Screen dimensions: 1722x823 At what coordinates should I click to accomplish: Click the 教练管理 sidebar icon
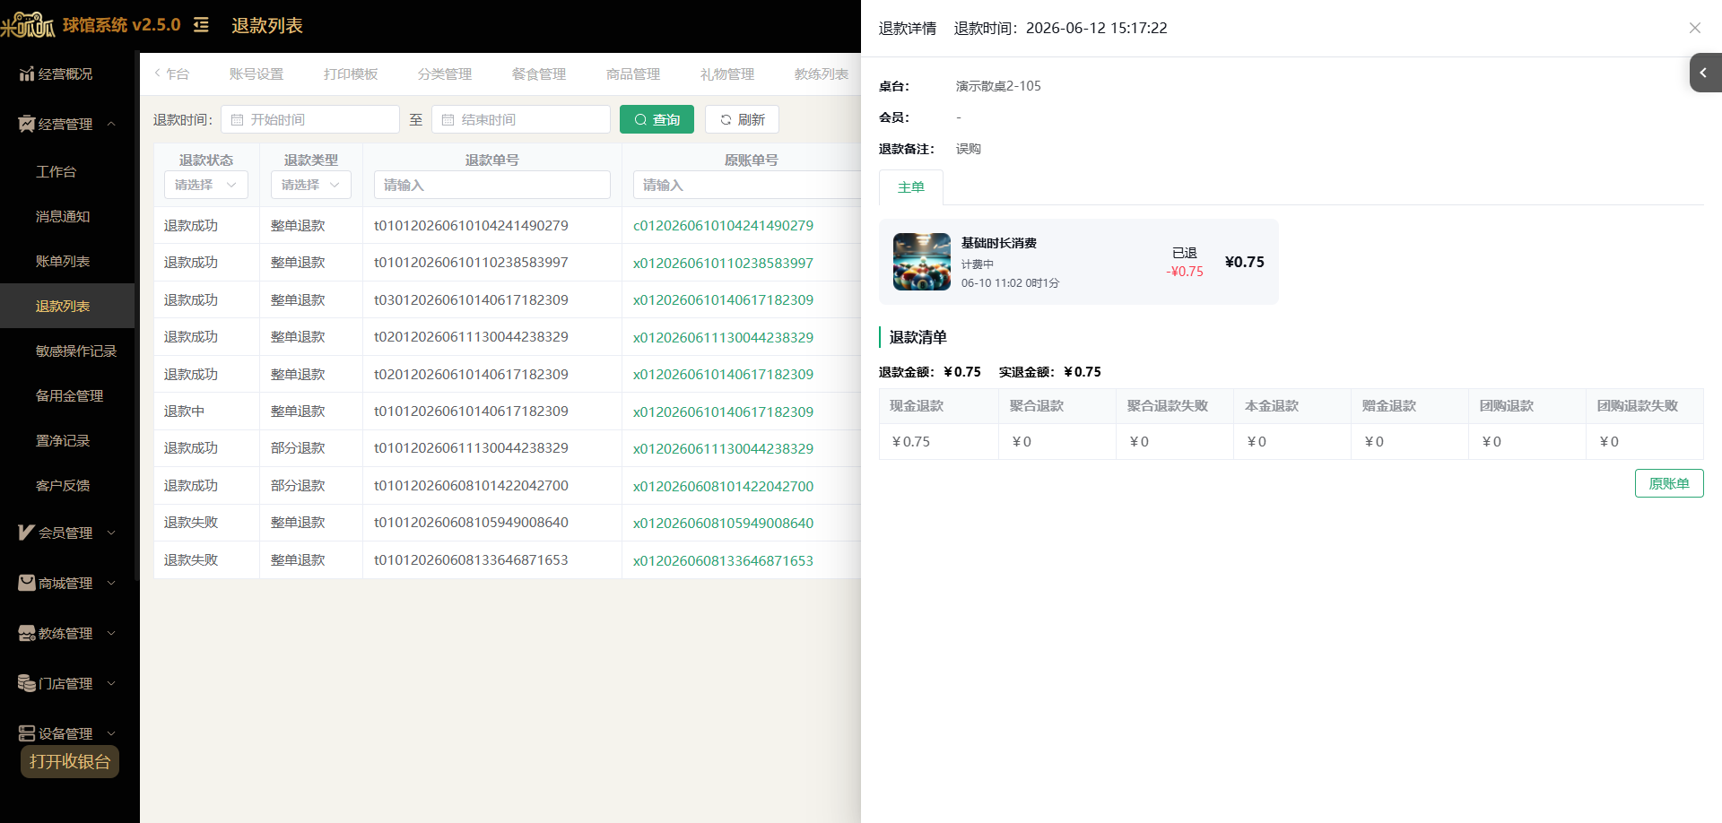27,633
